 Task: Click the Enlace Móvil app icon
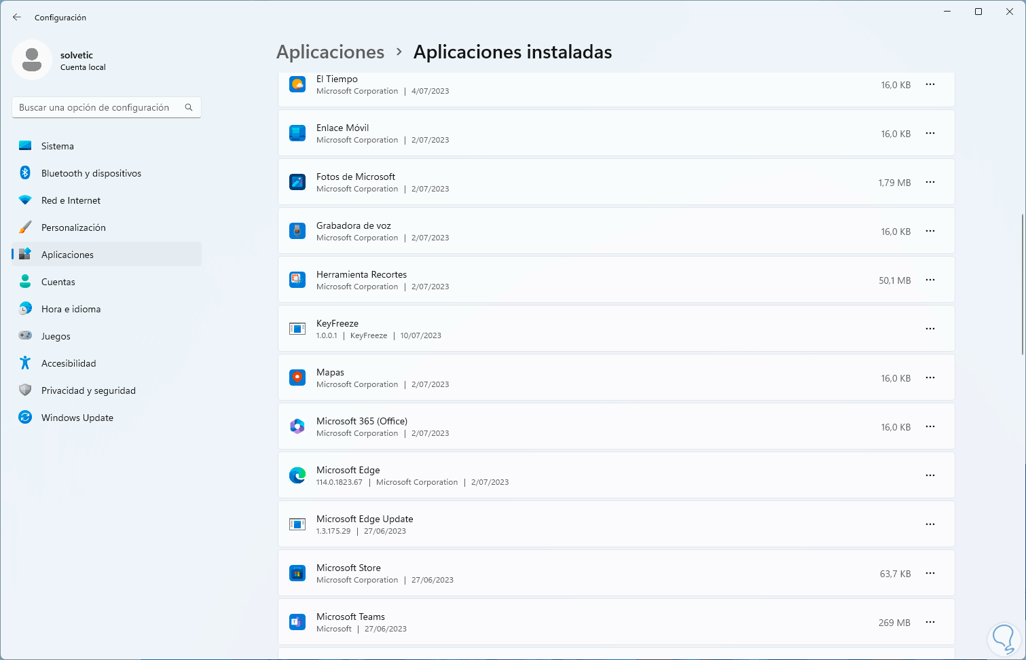(297, 133)
